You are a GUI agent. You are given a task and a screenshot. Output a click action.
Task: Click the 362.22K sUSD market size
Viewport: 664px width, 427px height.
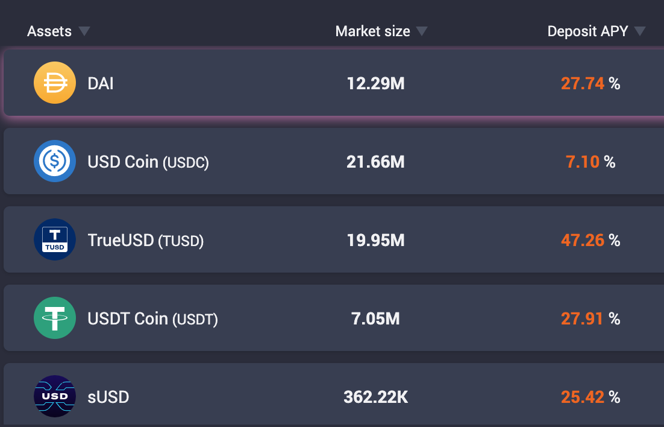coord(375,397)
